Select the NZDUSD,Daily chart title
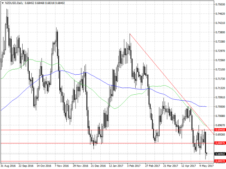 click(14, 3)
